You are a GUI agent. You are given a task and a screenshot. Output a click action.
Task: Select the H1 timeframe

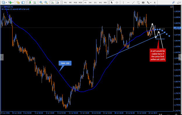click(x=85, y=2)
